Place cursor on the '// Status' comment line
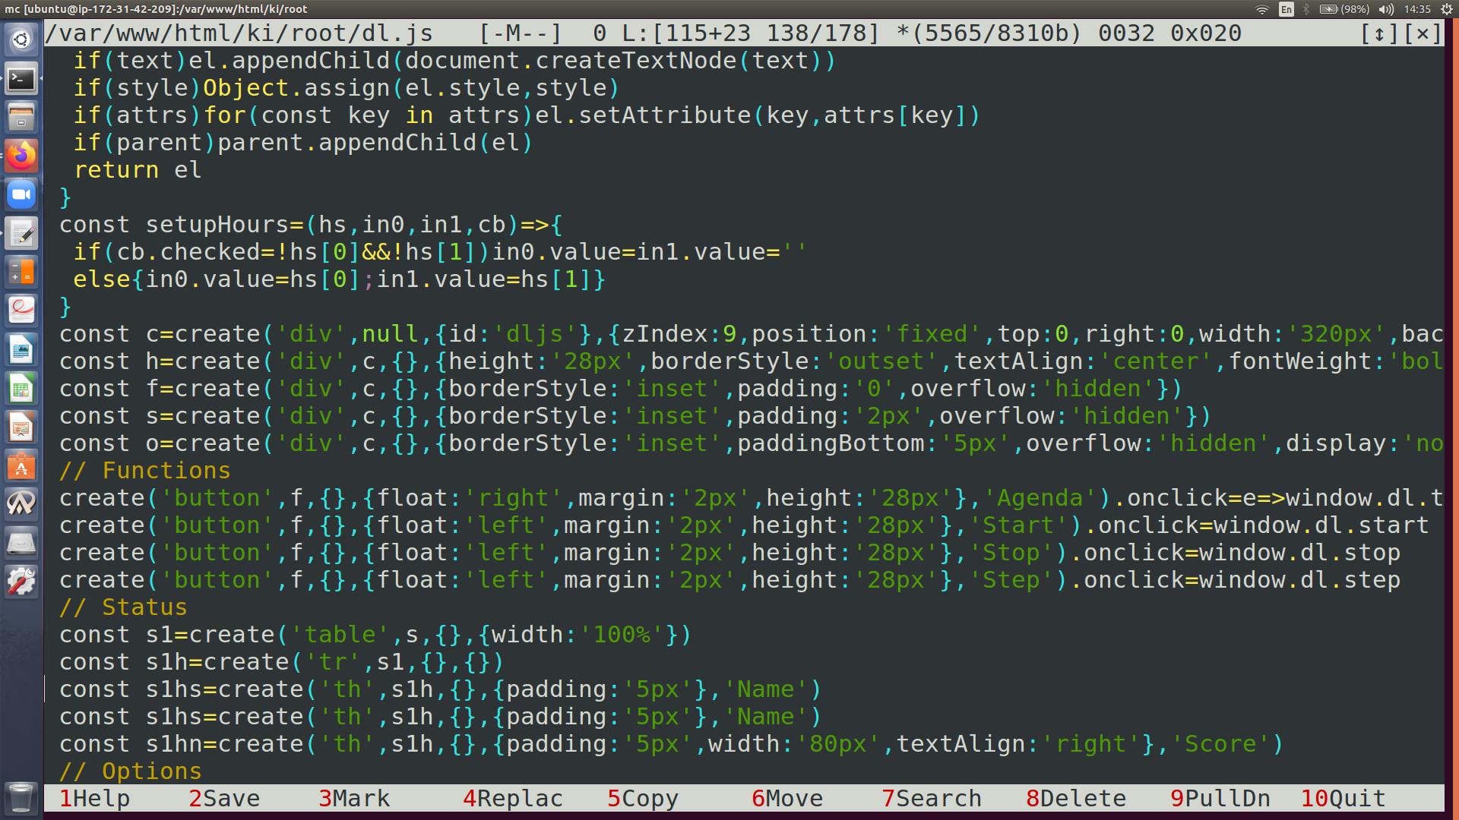Screen dimensions: 1459x820 (144, 607)
